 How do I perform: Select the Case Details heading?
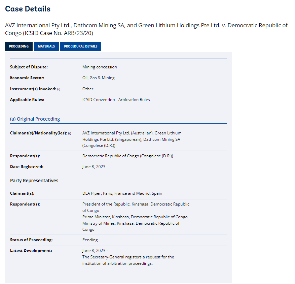pyautogui.click(x=28, y=9)
